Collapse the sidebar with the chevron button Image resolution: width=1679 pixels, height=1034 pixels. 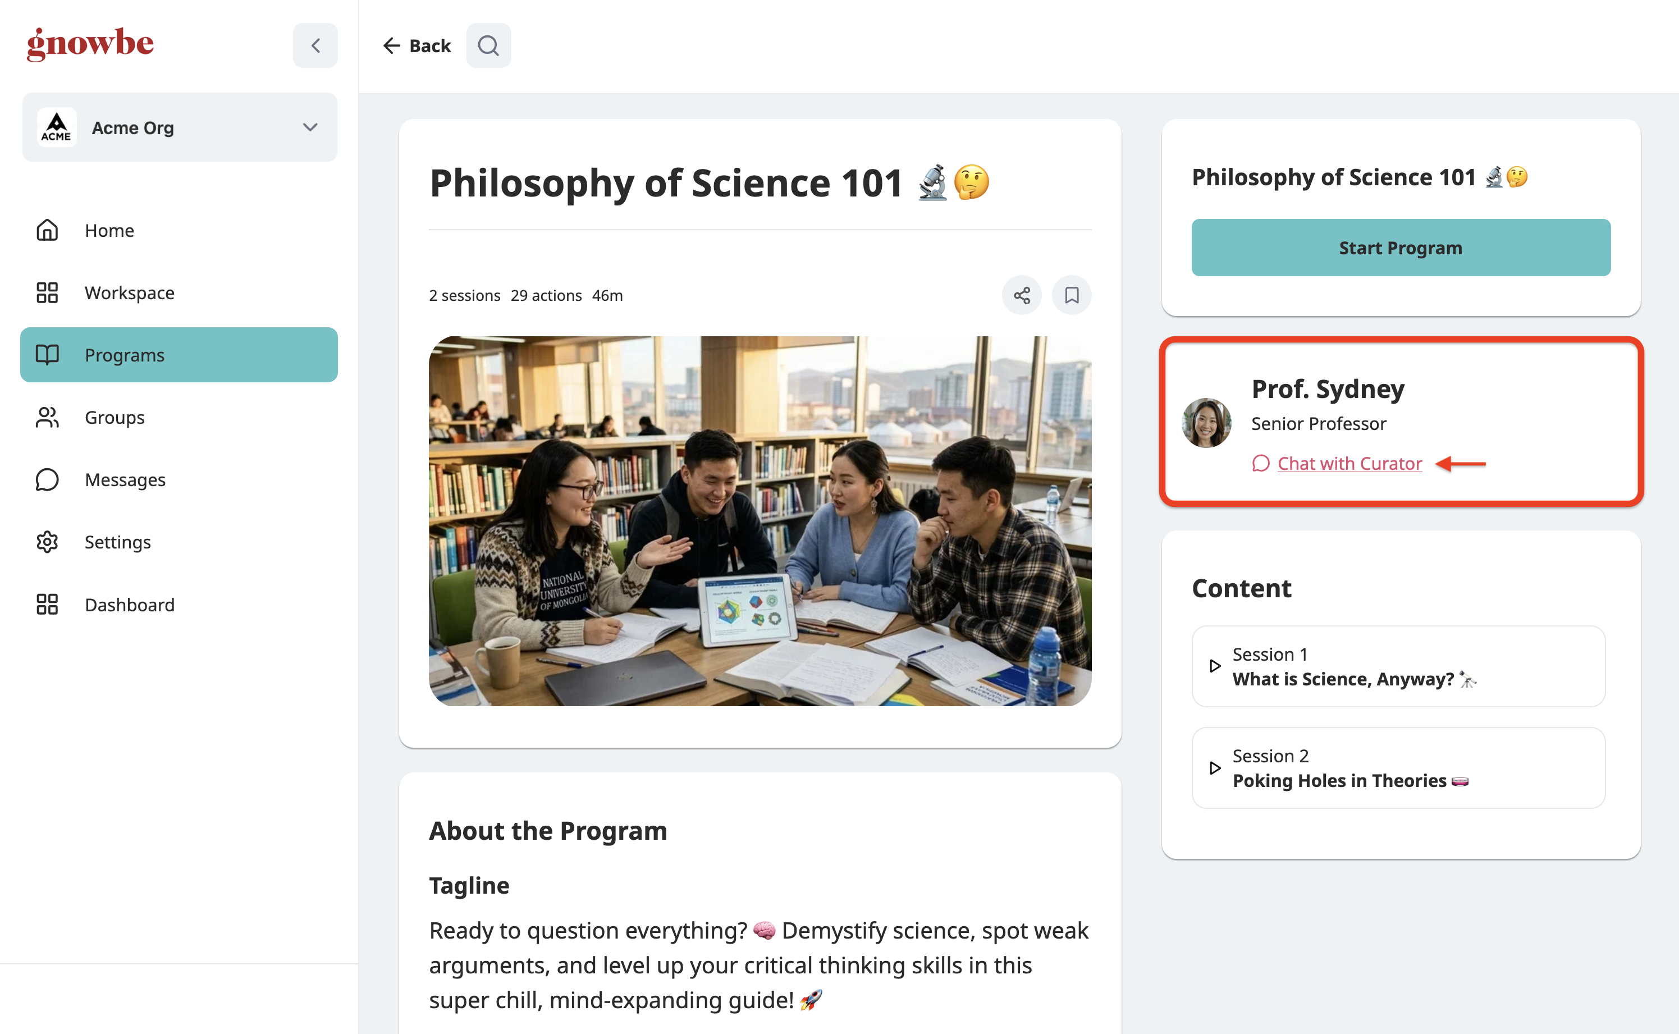315,46
